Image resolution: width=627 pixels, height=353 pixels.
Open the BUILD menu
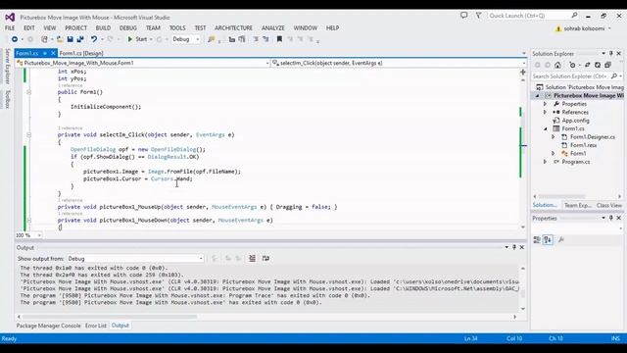[x=103, y=28]
